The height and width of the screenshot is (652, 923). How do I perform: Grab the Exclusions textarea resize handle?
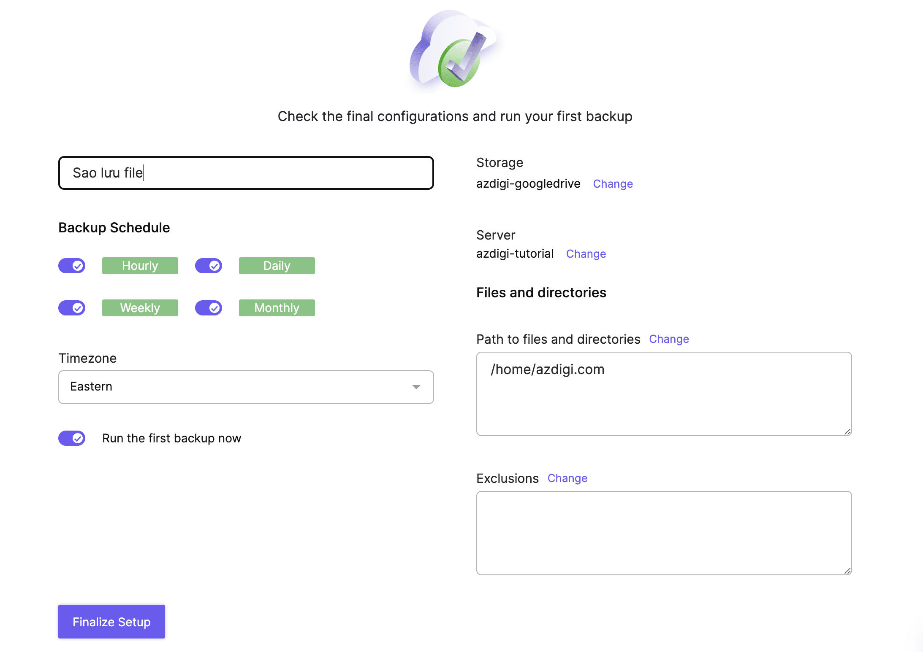tap(847, 571)
